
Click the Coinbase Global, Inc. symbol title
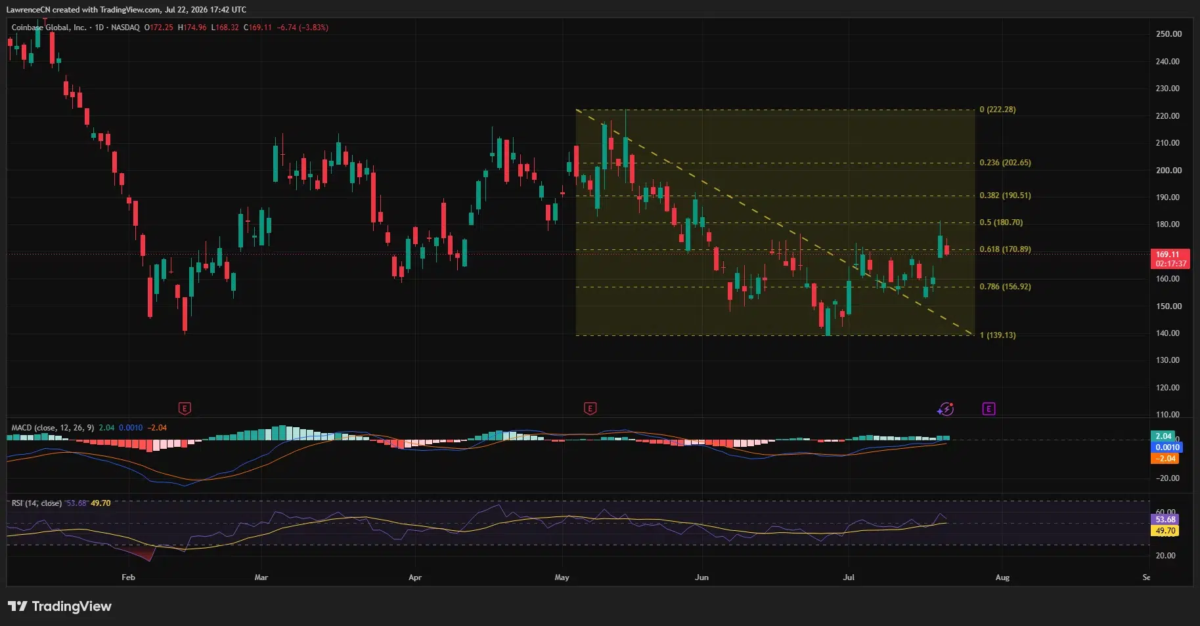(x=49, y=28)
